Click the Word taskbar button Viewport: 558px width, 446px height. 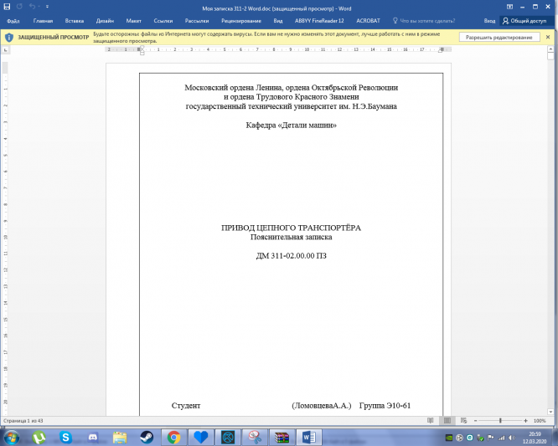point(309,437)
